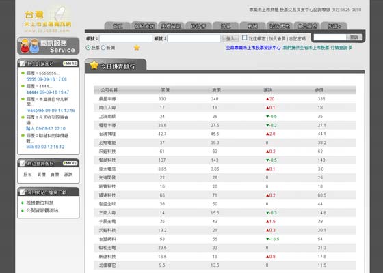Screen dimensions: 383x273
Task: Click the 13.5 sell price cell
Action: pos(215,265)
